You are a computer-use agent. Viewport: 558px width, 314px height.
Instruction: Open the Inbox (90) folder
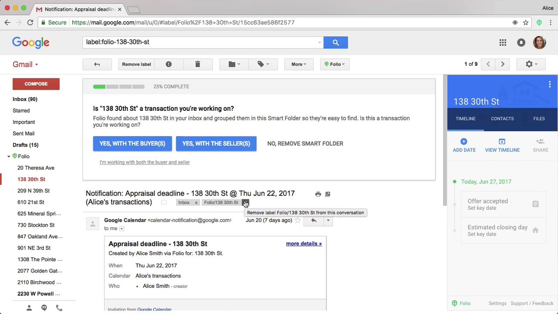pyautogui.click(x=25, y=99)
